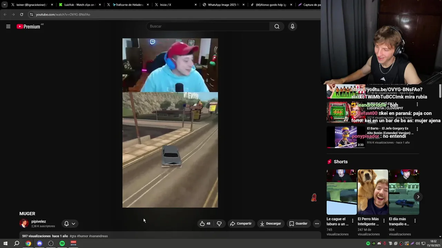Show next Shorts with right chevron
The image size is (442, 248).
click(x=418, y=197)
